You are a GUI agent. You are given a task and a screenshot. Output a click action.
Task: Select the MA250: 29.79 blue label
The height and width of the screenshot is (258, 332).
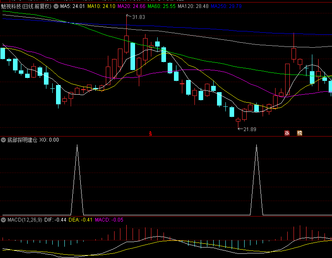coord(226,6)
